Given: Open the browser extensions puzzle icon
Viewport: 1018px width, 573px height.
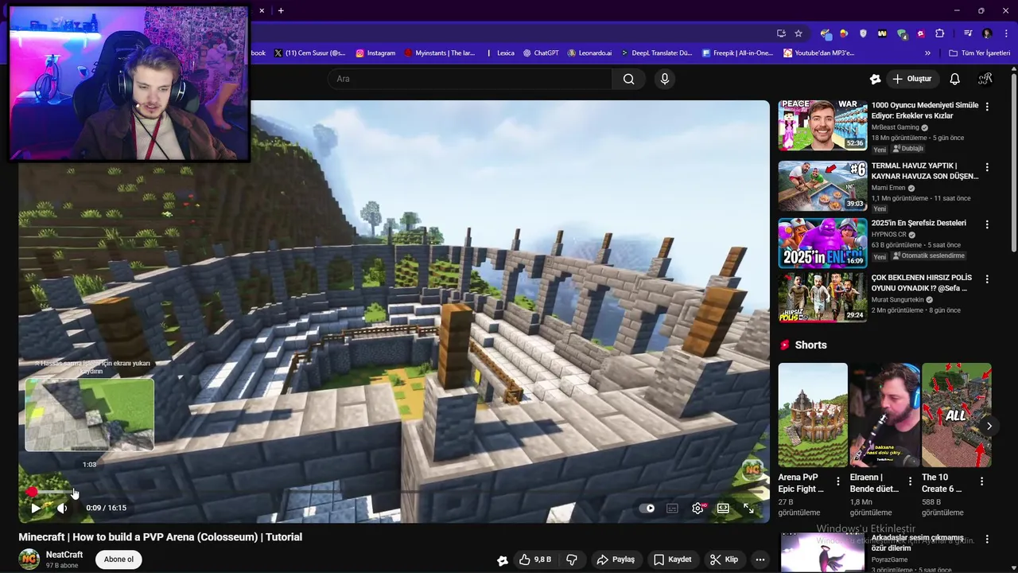Looking at the screenshot, I should (939, 33).
